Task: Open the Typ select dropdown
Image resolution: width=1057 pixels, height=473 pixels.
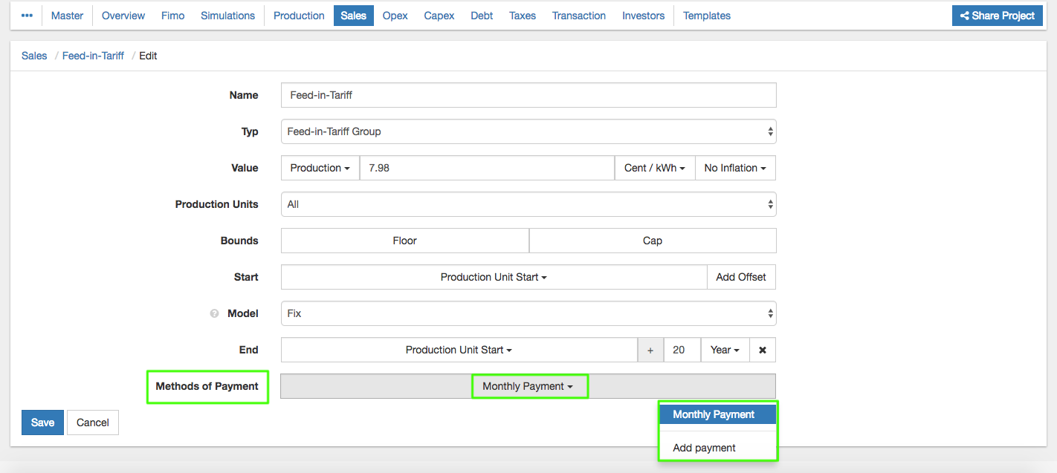Action: click(x=528, y=131)
